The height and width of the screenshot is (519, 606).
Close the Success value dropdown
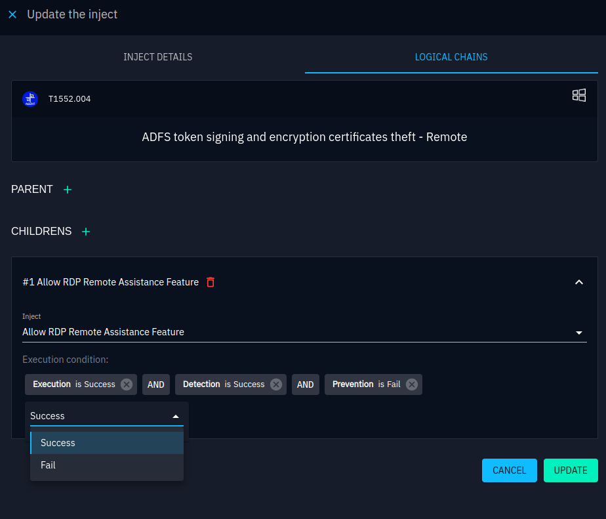[175, 416]
